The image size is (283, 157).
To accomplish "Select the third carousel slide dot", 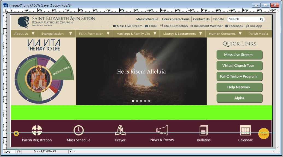I will tap(141, 101).
